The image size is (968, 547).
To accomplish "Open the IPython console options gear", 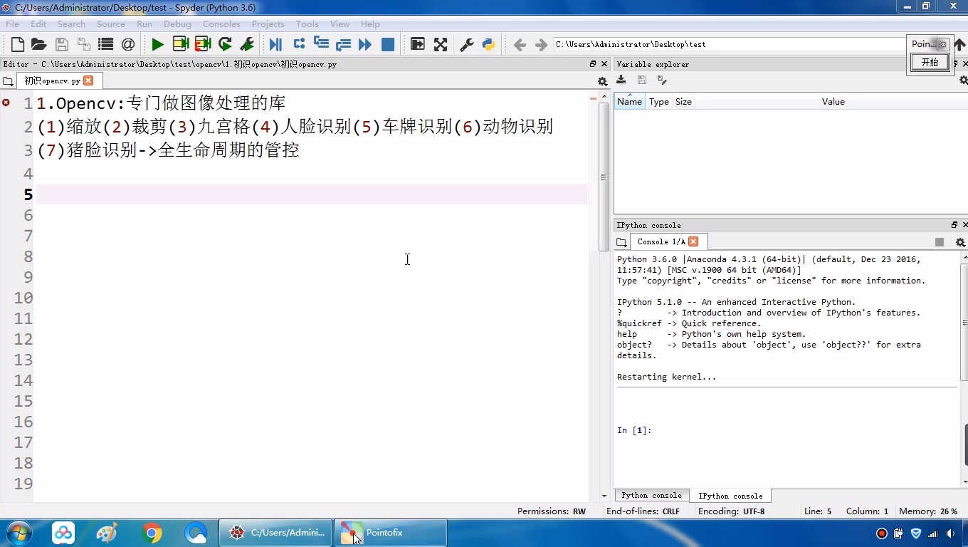I will point(961,242).
